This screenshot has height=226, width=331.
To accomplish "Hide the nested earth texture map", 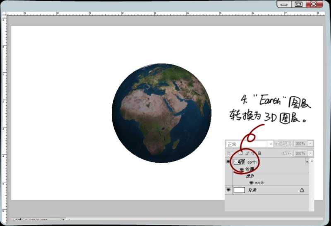I will [x=251, y=183].
